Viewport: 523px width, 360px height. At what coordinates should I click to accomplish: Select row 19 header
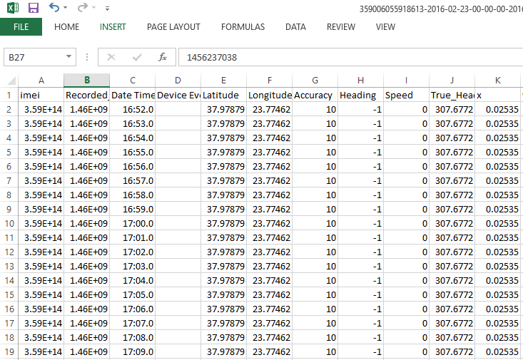[x=9, y=351]
